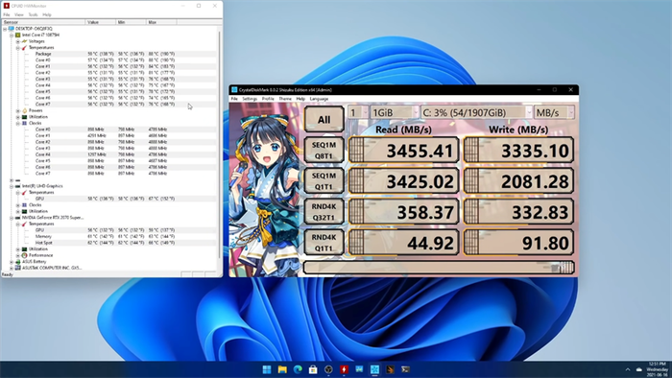Switch to HWMonitor red taskbar icon
Image resolution: width=672 pixels, height=378 pixels.
344,369
